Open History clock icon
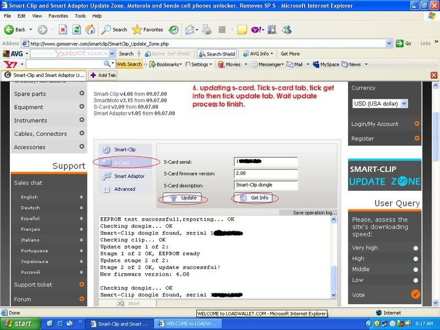 pos(174,30)
